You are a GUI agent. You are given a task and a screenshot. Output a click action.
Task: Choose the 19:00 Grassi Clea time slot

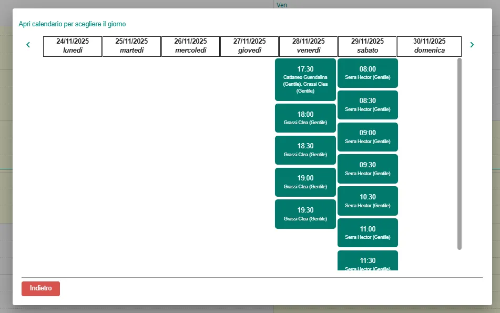pos(305,182)
